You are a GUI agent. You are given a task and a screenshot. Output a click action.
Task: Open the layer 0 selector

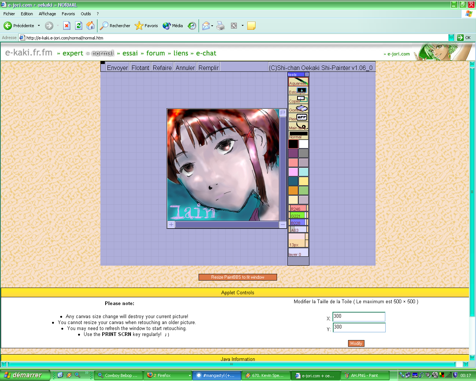pos(298,253)
